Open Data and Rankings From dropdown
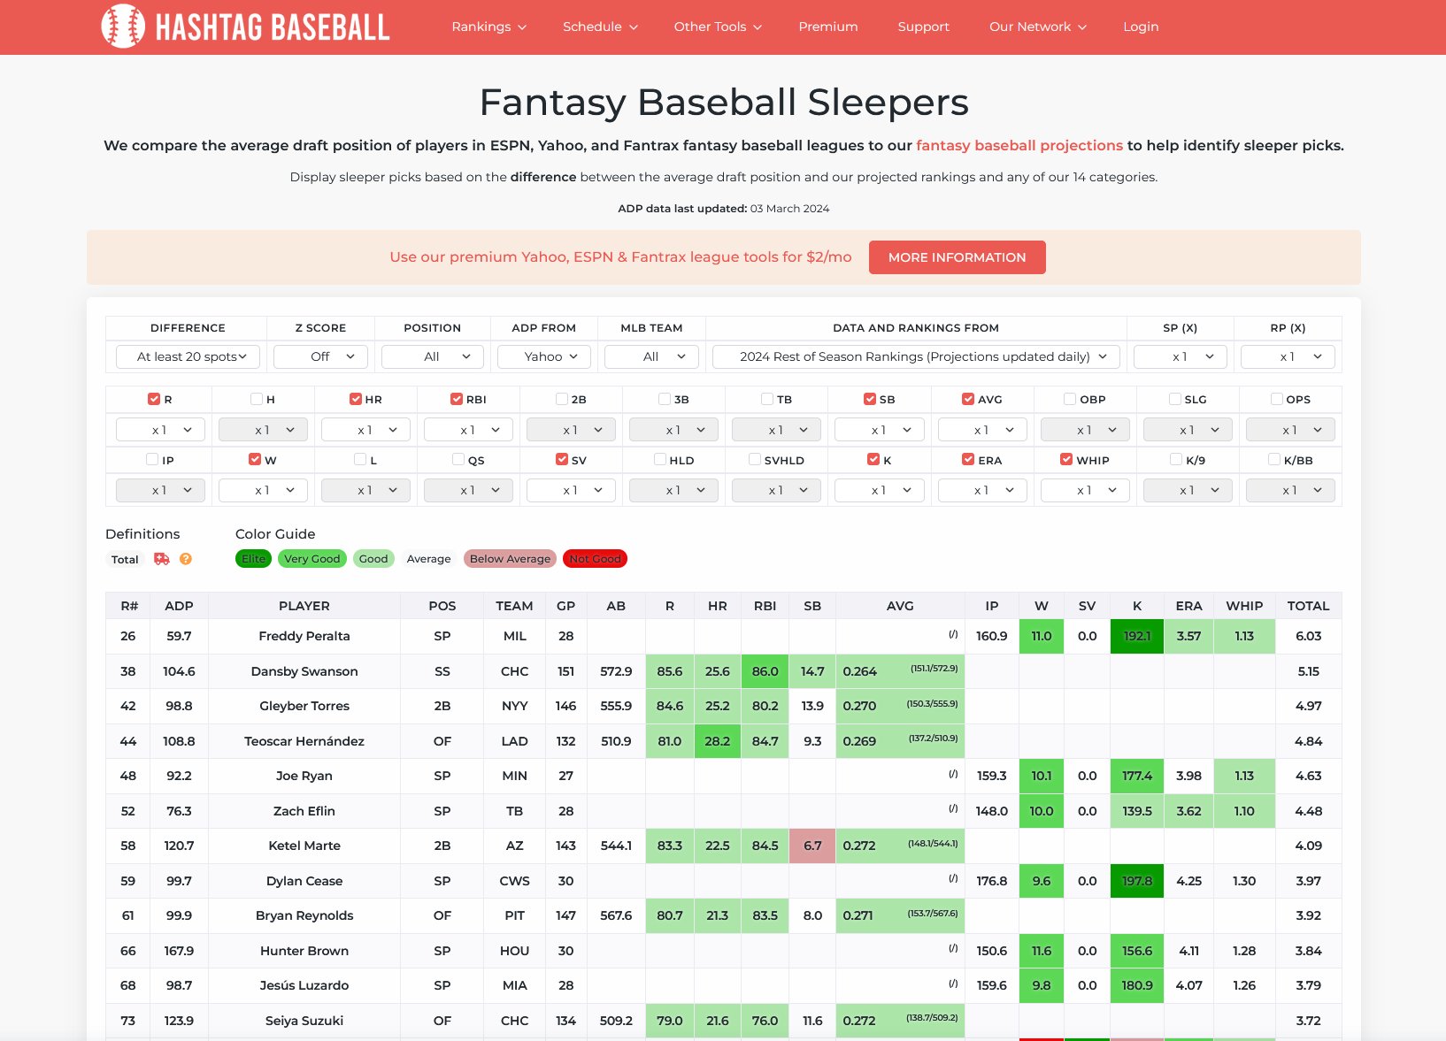The height and width of the screenshot is (1041, 1446). 916,356
